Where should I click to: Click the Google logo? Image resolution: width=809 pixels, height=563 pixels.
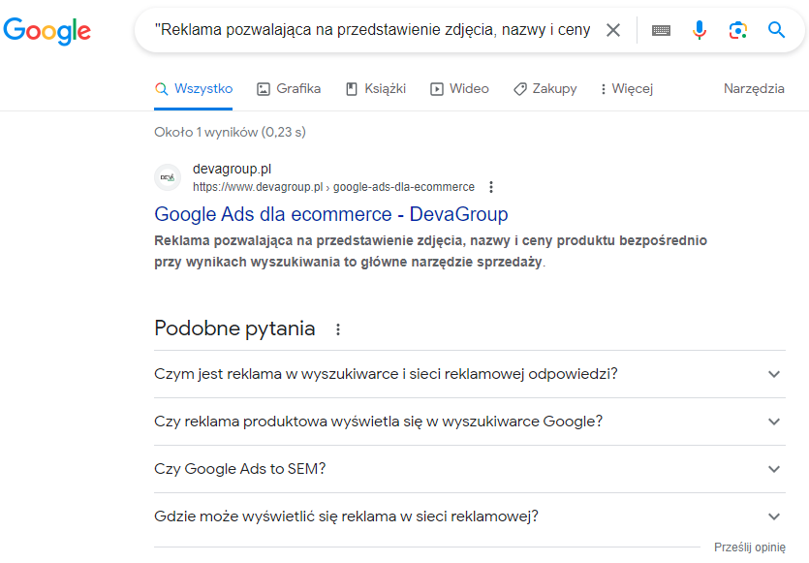pos(47,31)
